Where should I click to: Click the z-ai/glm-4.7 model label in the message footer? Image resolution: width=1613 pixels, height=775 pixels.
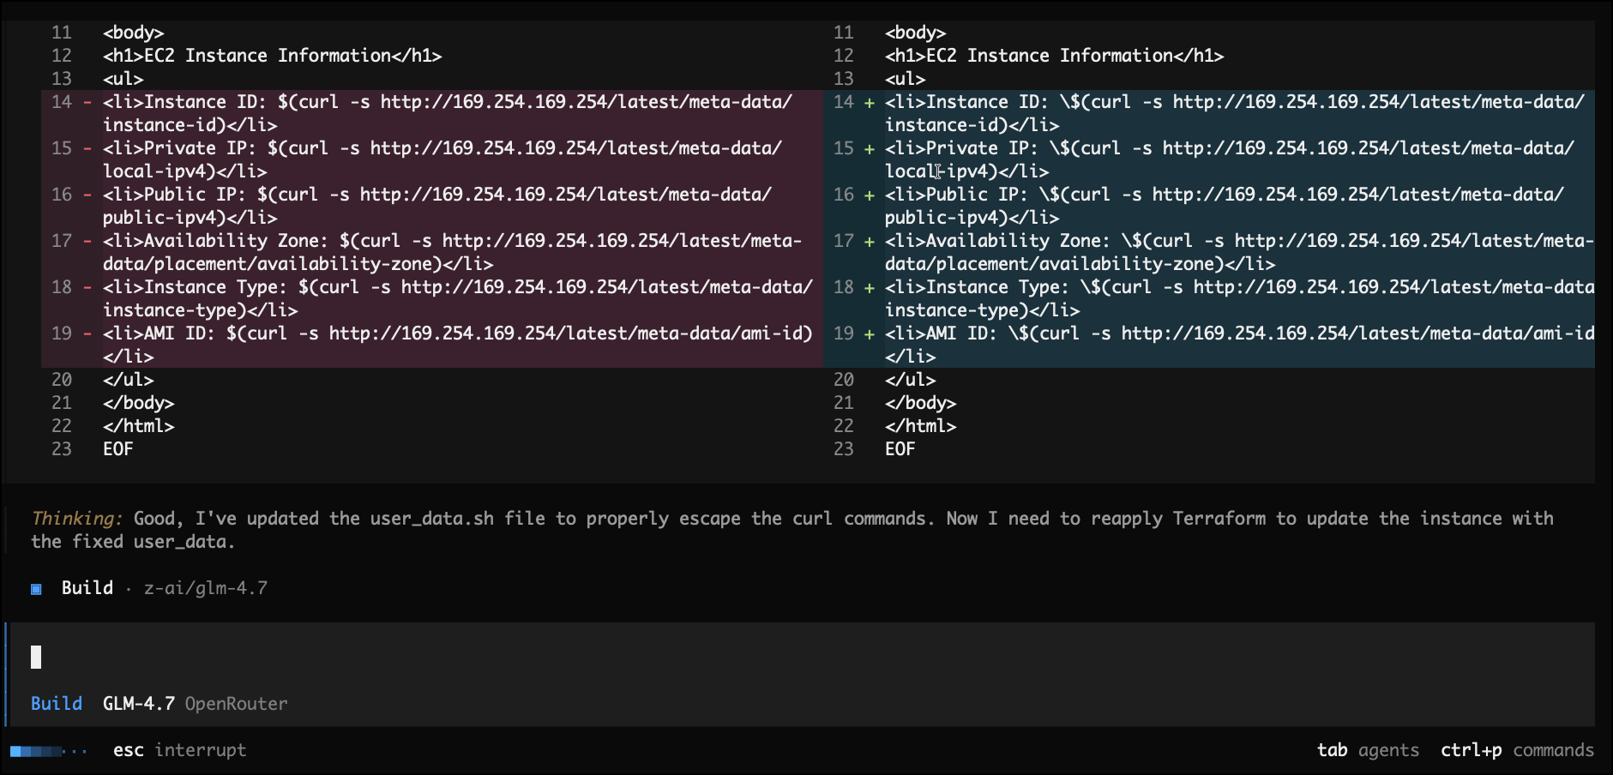(x=205, y=588)
